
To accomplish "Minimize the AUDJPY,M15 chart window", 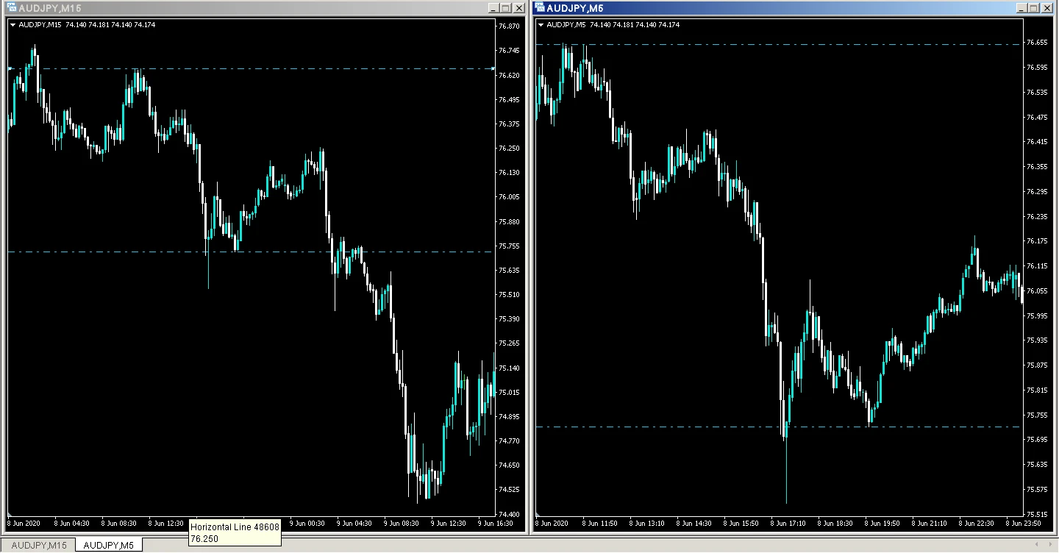I will click(x=493, y=8).
